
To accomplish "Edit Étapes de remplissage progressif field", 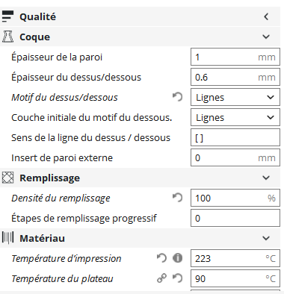I will pyautogui.click(x=235, y=218).
